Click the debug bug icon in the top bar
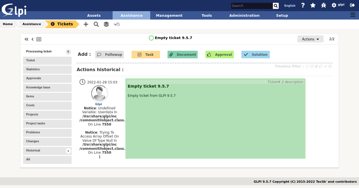Image resolution: width=359 pixels, height=188 pixels. coord(323,5)
